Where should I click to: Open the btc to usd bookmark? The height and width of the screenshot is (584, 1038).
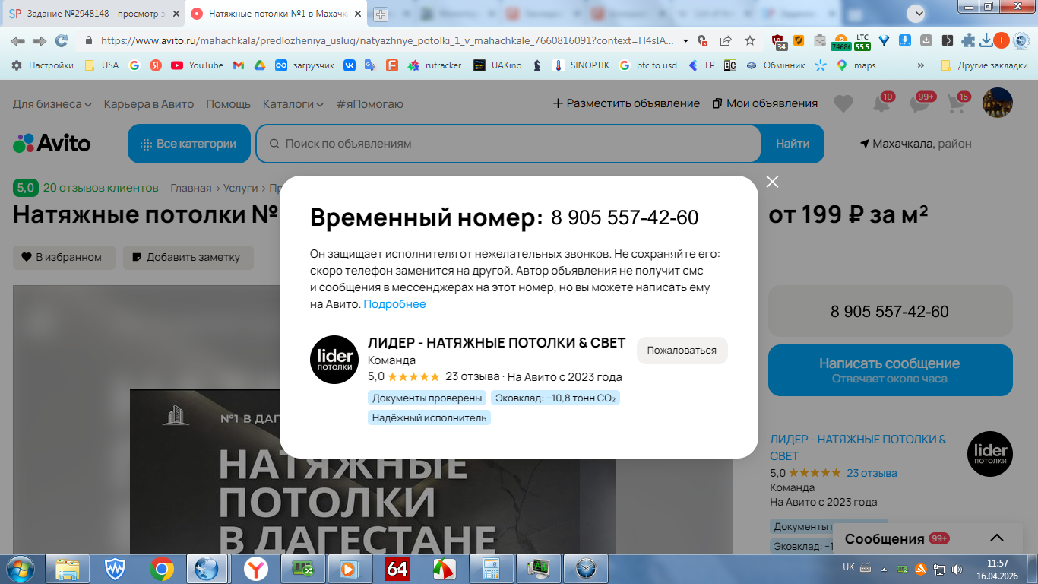(647, 65)
